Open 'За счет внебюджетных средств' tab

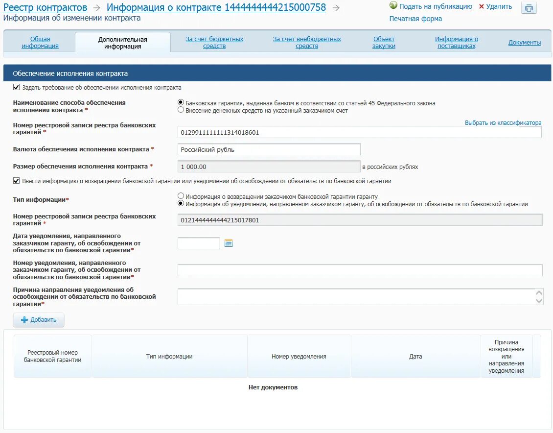tap(307, 42)
